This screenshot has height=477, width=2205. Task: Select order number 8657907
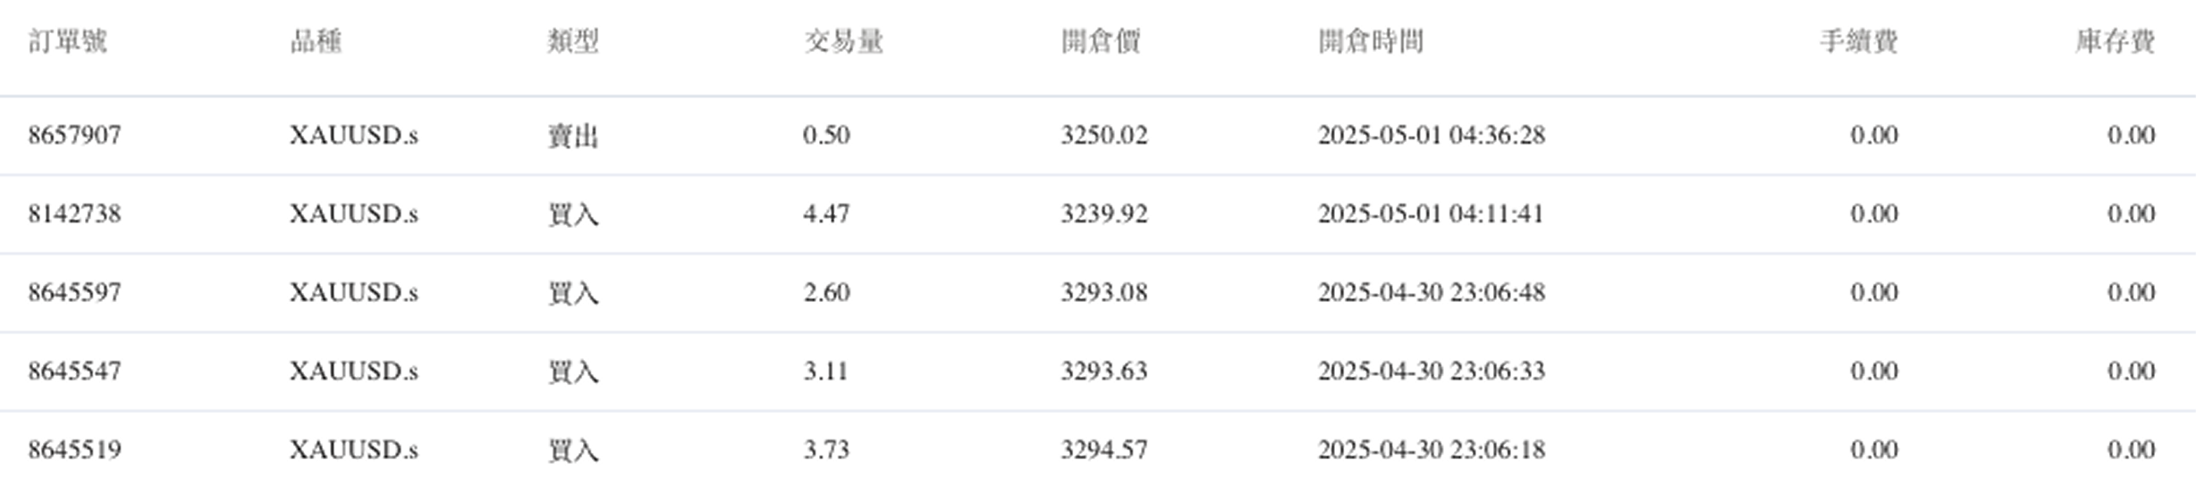click(74, 135)
